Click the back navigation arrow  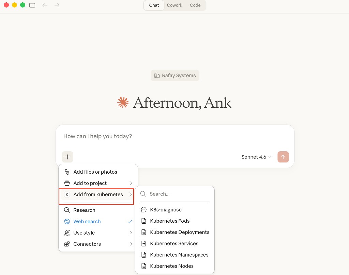45,5
